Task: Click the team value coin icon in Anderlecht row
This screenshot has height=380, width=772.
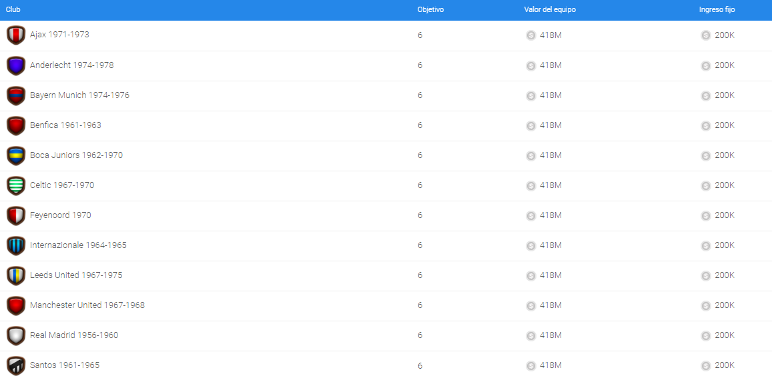Action: [530, 65]
